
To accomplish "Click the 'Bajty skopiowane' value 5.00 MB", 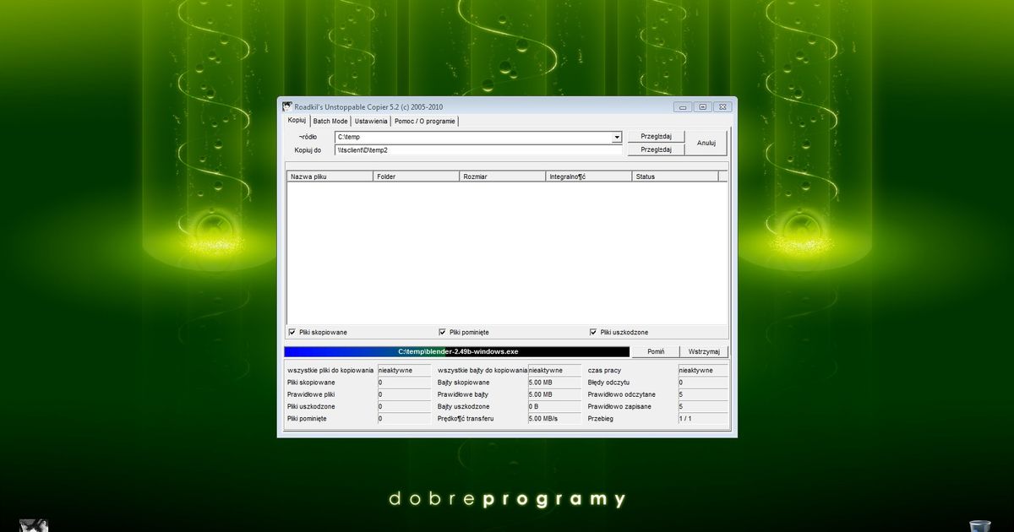I will [x=554, y=383].
